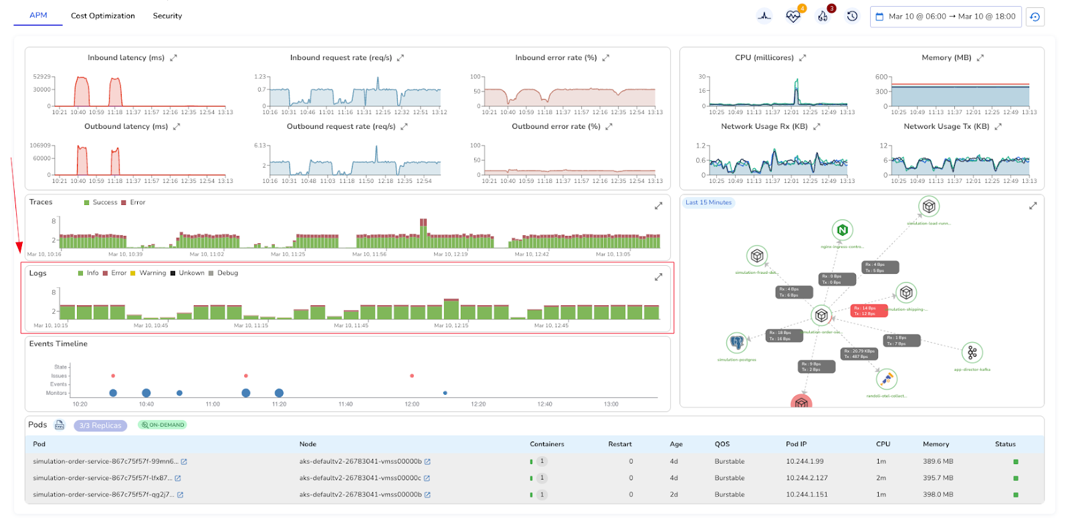Screen dimensions: 1070x525
Task: Click the ON-DEMAND tag
Action: pyautogui.click(x=163, y=425)
